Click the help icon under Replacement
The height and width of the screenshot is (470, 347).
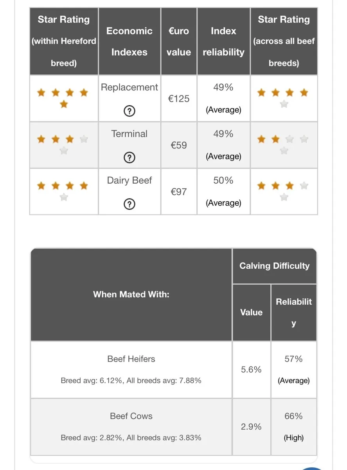point(129,111)
